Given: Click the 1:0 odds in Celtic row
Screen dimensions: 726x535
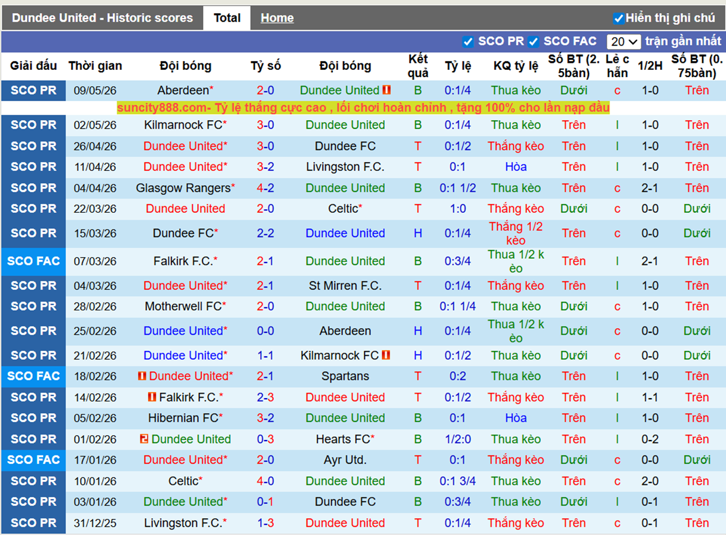Looking at the screenshot, I should point(458,209).
